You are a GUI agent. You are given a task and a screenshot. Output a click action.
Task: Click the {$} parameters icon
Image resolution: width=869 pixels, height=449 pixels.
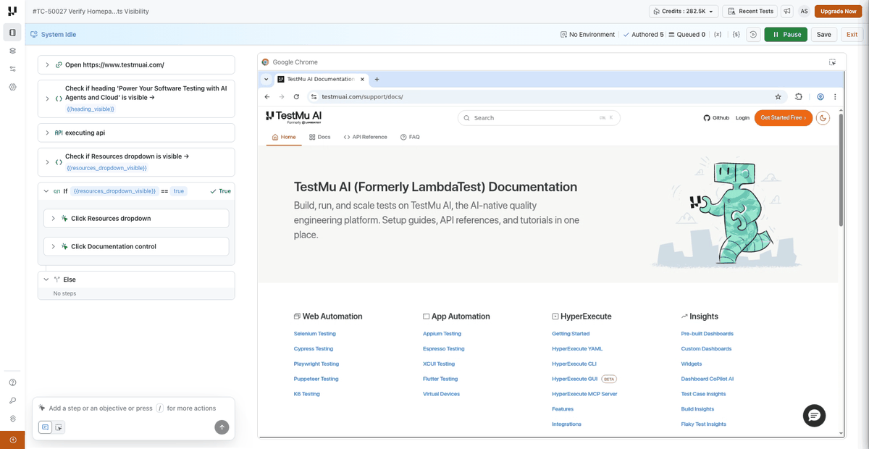736,34
